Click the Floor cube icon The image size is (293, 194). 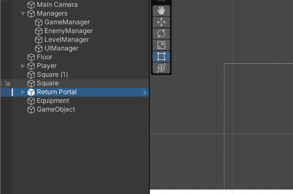[x=31, y=57]
